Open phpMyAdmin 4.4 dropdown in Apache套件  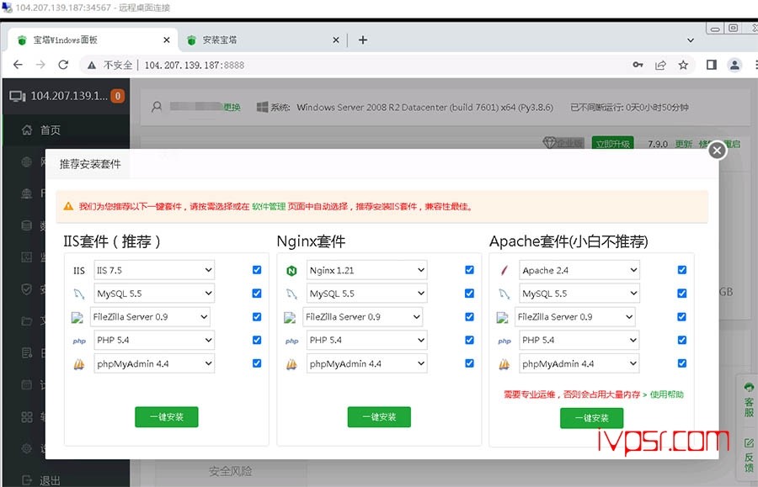[x=579, y=363]
